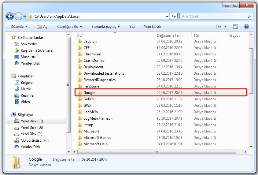Open the Müzik library icon

[17, 89]
